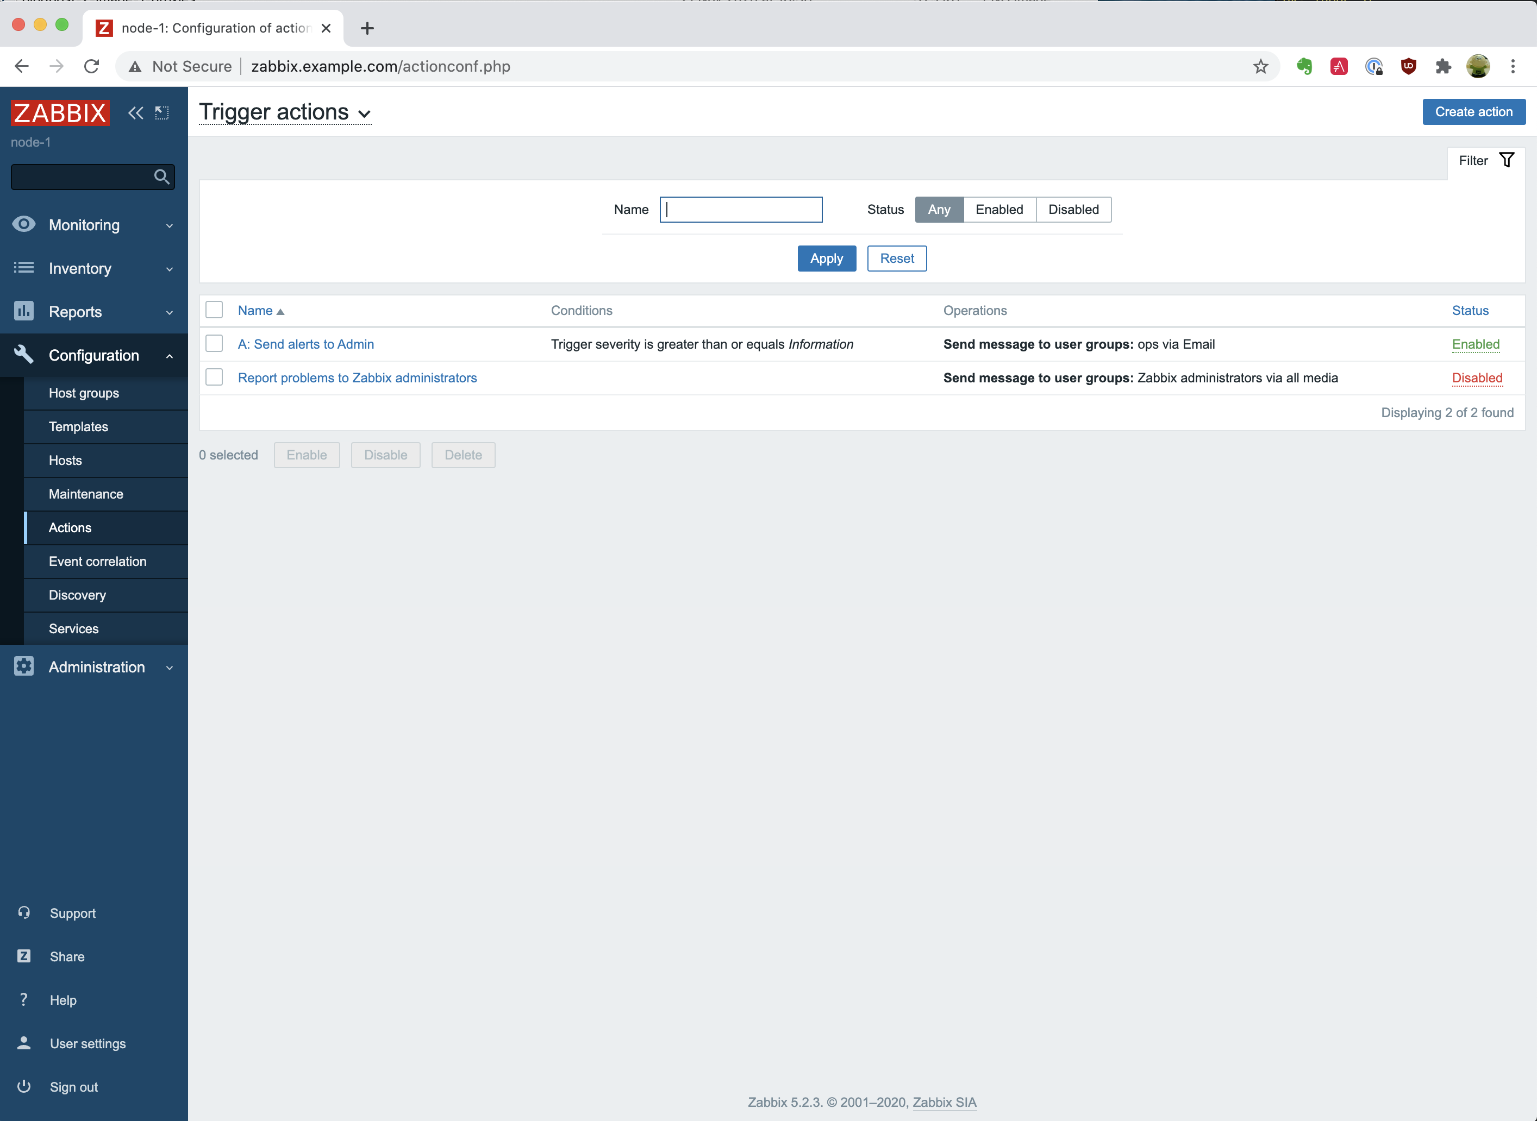
Task: Click the sidebar hide/kiosk icon
Action: pos(161,112)
